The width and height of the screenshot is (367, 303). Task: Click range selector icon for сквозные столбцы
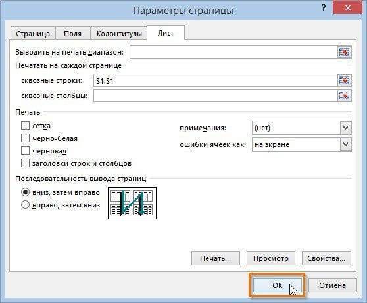pos(344,96)
